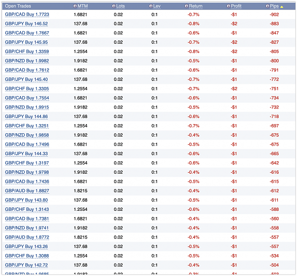Viewport: 297px width, 276px height.
Task: Open trade GBP/CHF Buy 1.3359
Action: (x=27, y=51)
